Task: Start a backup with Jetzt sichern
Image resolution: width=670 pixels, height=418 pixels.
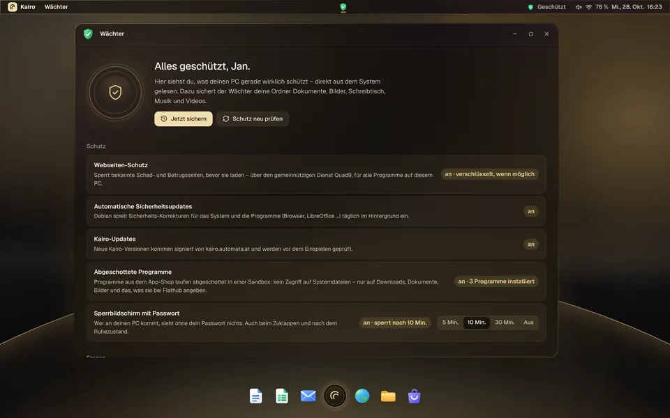Action: click(x=184, y=119)
